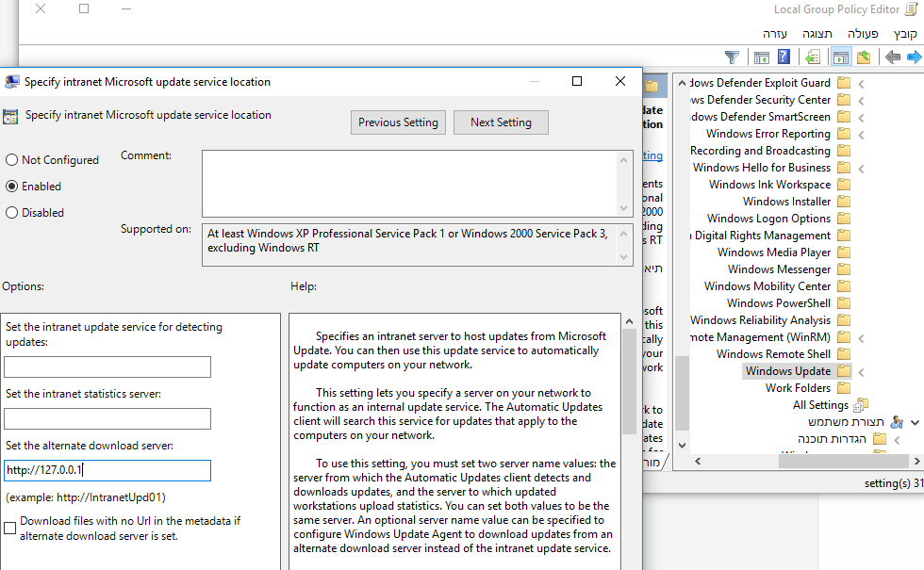Viewport: 924px width, 570px height.
Task: Collapse the User Configuration (תצורת משתמש) node
Action: pyautogui.click(x=915, y=423)
